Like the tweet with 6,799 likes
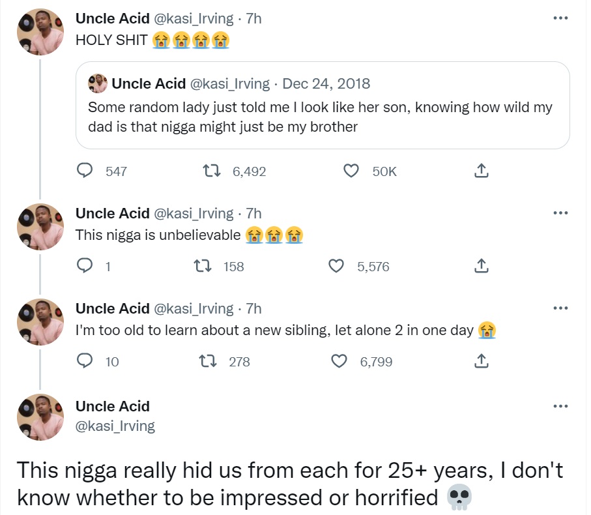591x515 pixels. pyautogui.click(x=339, y=361)
